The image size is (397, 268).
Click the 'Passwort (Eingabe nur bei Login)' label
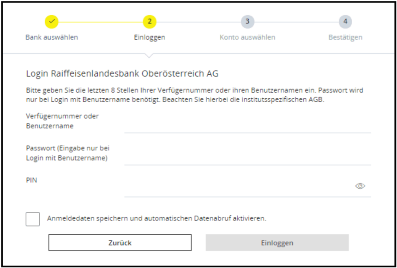67,153
